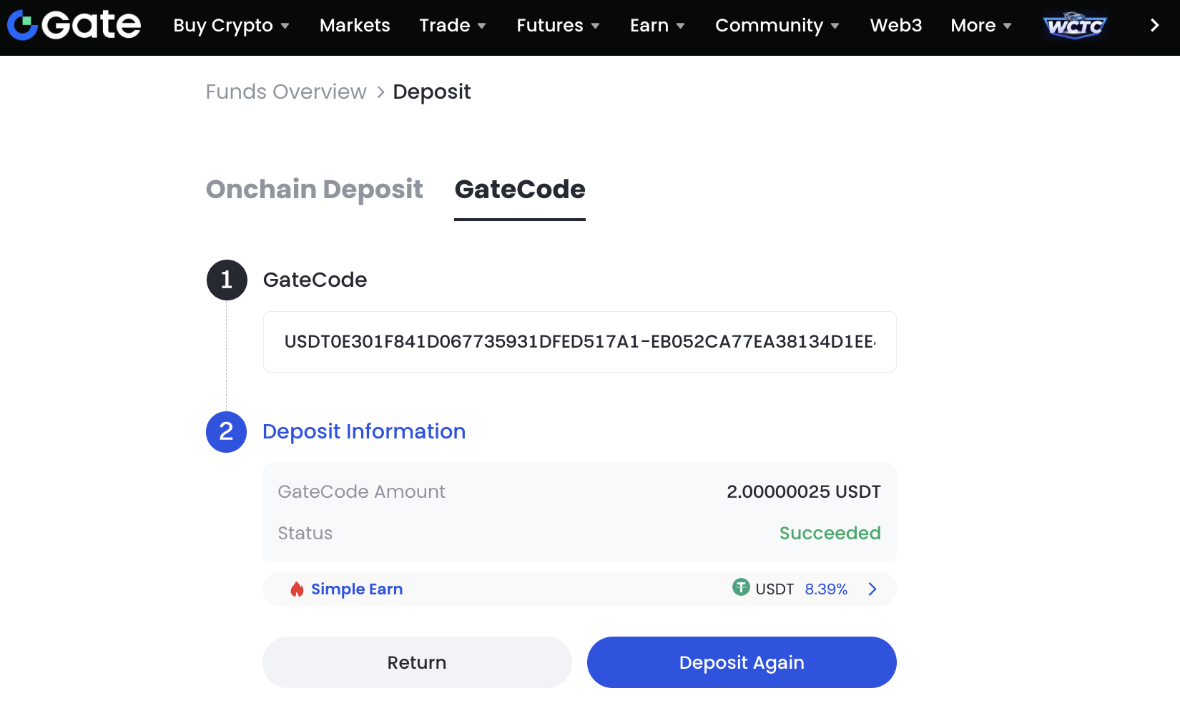Image resolution: width=1180 pixels, height=721 pixels.
Task: Open the Community dropdown menu
Action: (x=777, y=26)
